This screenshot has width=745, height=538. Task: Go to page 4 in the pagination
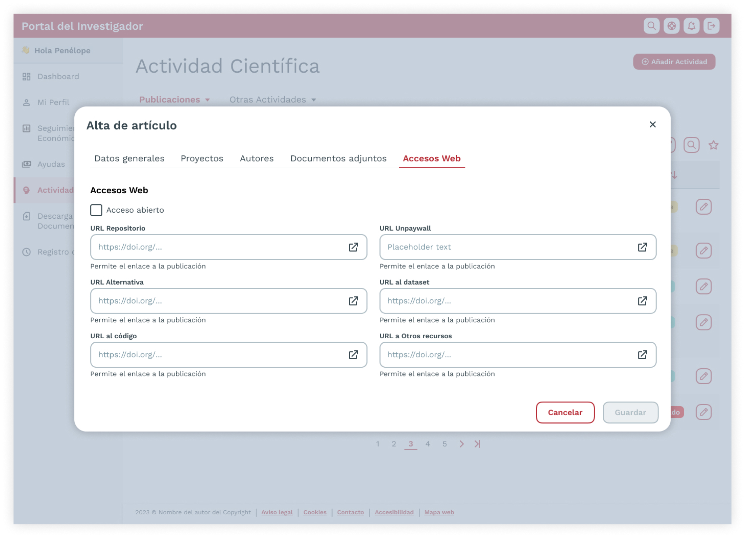click(428, 444)
